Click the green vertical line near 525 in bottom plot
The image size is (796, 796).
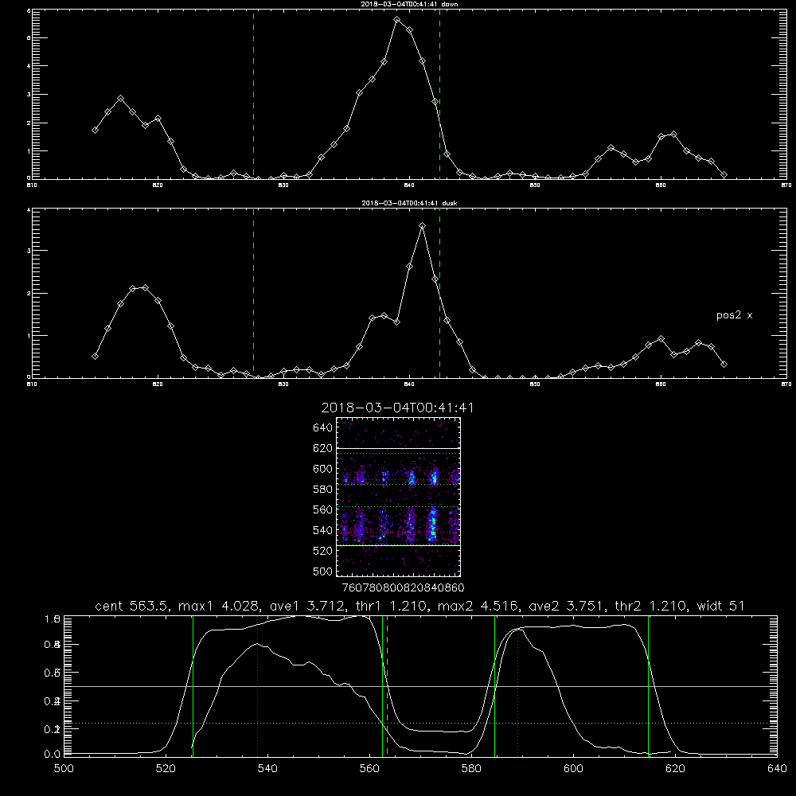[193, 685]
